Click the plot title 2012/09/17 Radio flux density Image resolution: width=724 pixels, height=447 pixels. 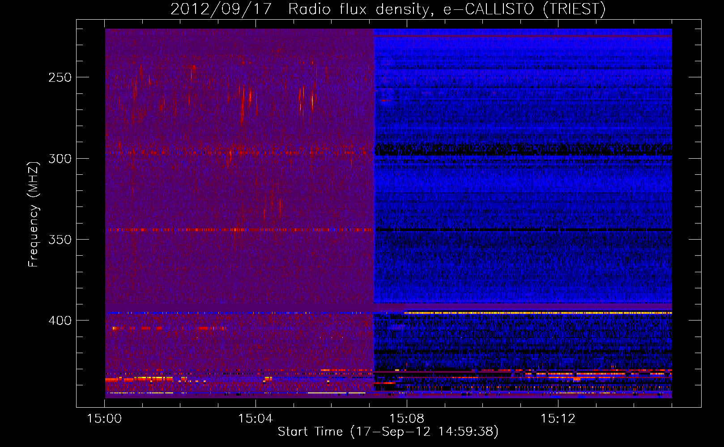[388, 9]
